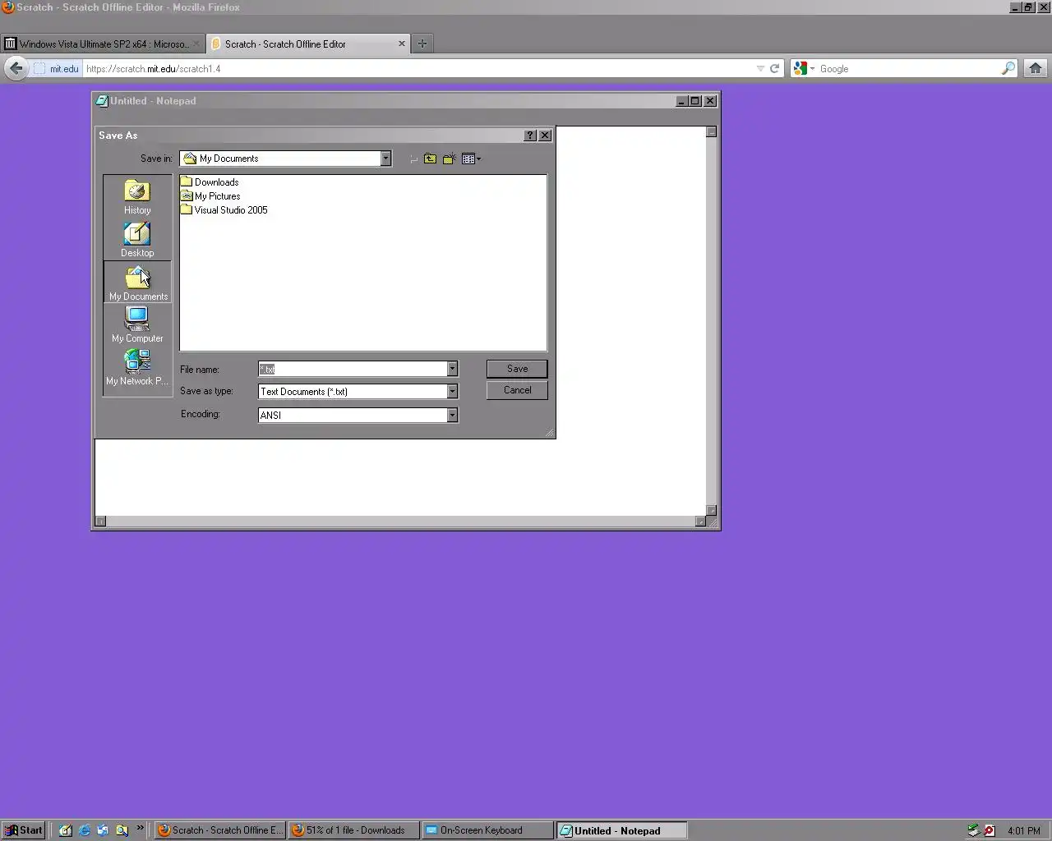Reload the Scratch page in Firefox
This screenshot has height=841, width=1052.
pos(774,69)
